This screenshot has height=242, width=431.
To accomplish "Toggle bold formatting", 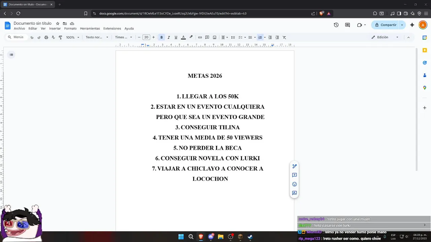I will point(161,37).
